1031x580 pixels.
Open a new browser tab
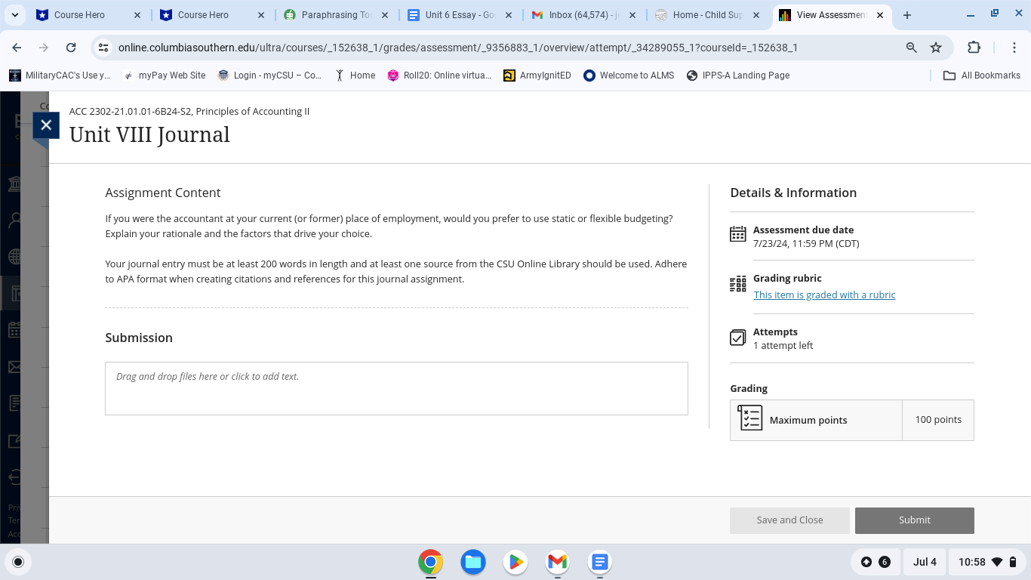coord(907,15)
